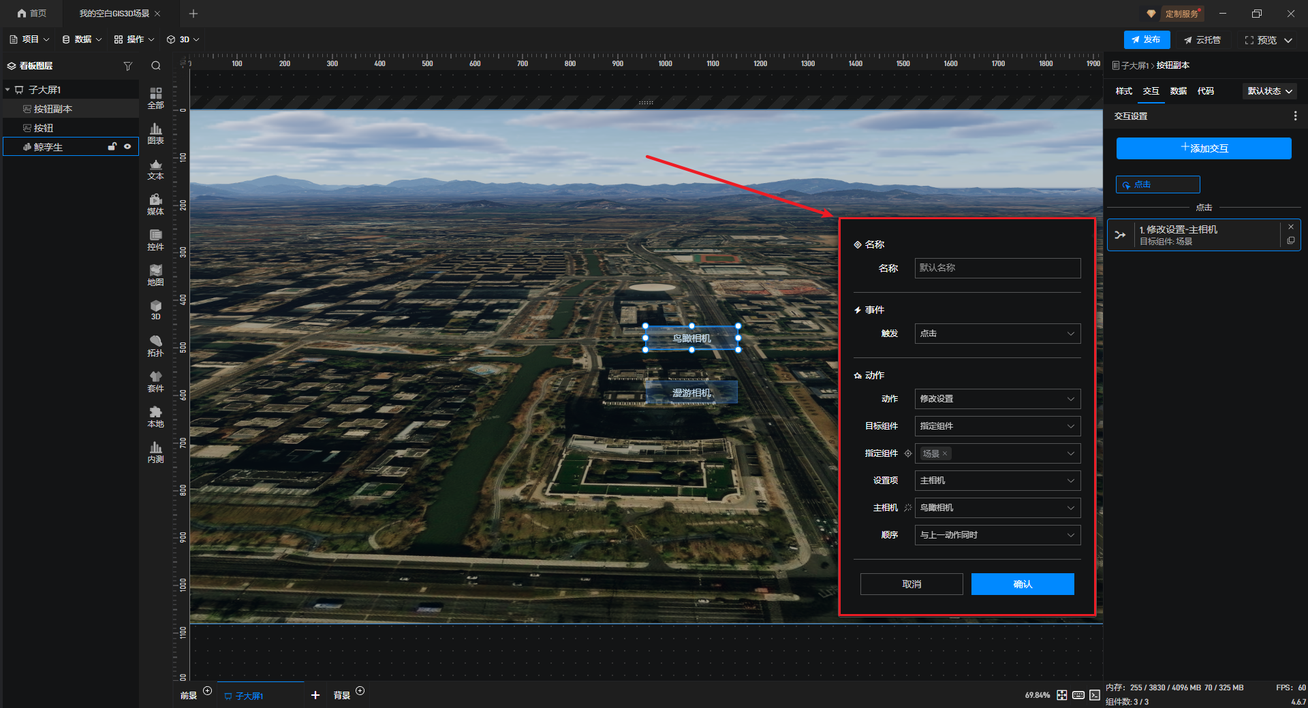The image size is (1308, 708).
Task: Toggle the lock on 鲸孪生 layer
Action: 112,146
